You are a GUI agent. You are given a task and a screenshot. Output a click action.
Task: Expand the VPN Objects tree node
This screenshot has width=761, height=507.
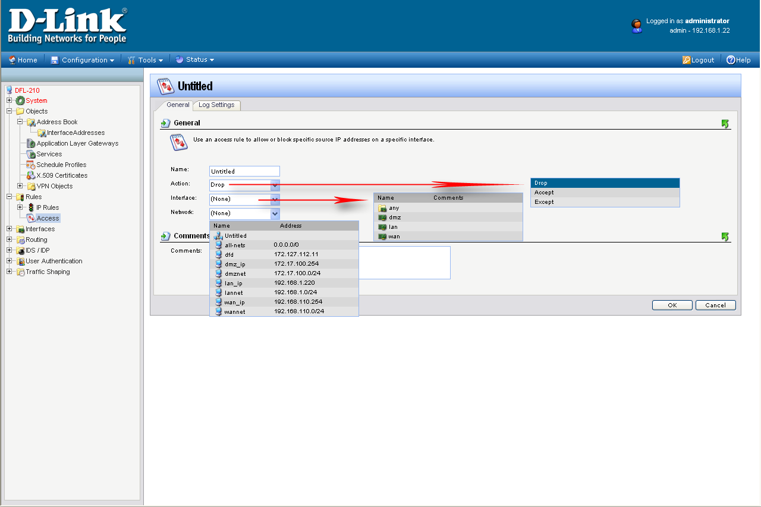20,186
